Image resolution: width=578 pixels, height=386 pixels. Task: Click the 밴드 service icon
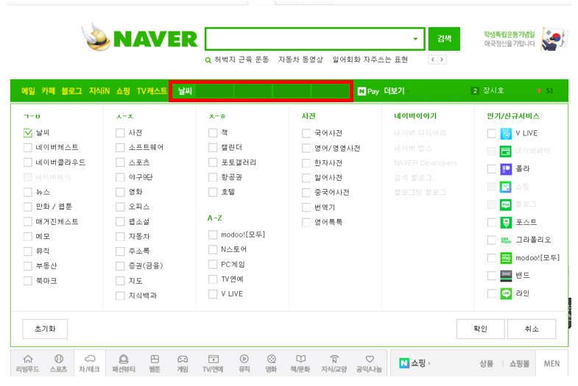click(x=506, y=276)
